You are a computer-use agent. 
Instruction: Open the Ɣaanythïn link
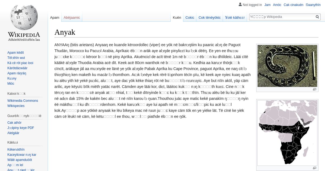pos(313,5)
